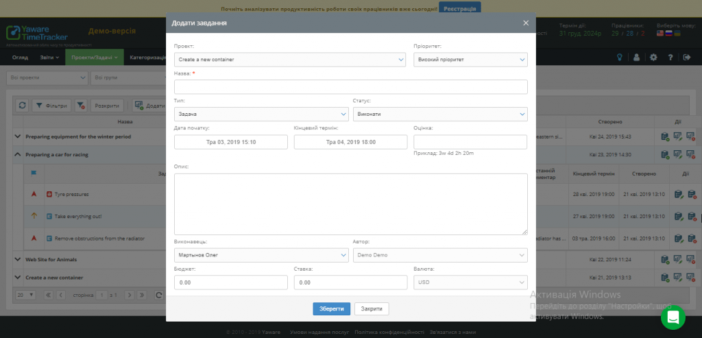Image resolution: width=702 pixels, height=338 pixels.
Task: Click the Зберегти button
Action: (x=332, y=309)
